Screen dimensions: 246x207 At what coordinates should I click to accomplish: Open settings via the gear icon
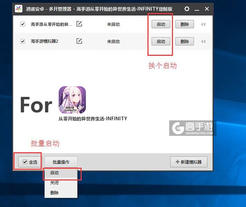[x=187, y=9]
